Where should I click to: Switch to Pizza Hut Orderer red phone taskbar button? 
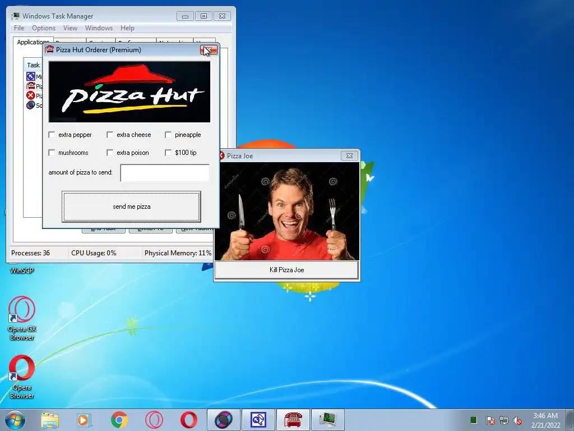[293, 420]
